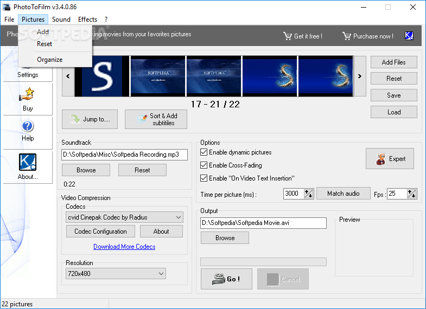Click the Output path field

[x=263, y=223]
